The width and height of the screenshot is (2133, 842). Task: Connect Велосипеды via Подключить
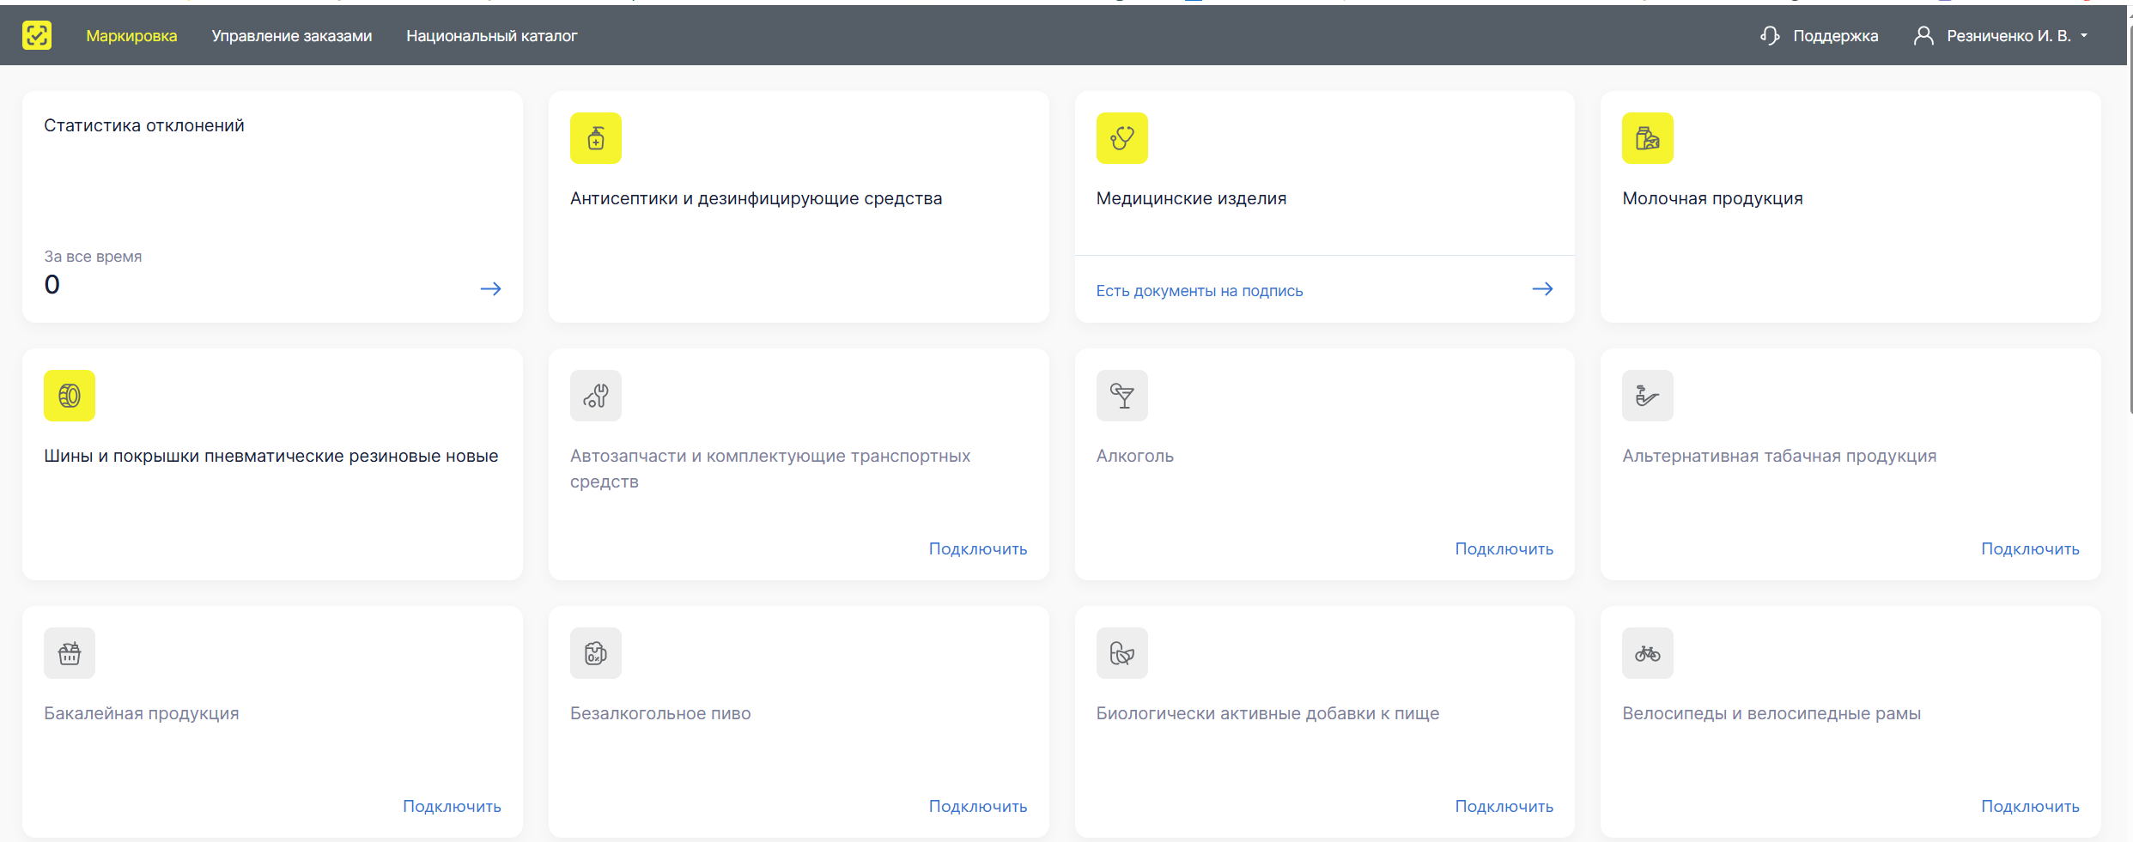click(x=2030, y=806)
